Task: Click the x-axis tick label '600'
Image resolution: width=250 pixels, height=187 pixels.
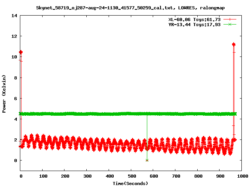Action: click(154, 176)
